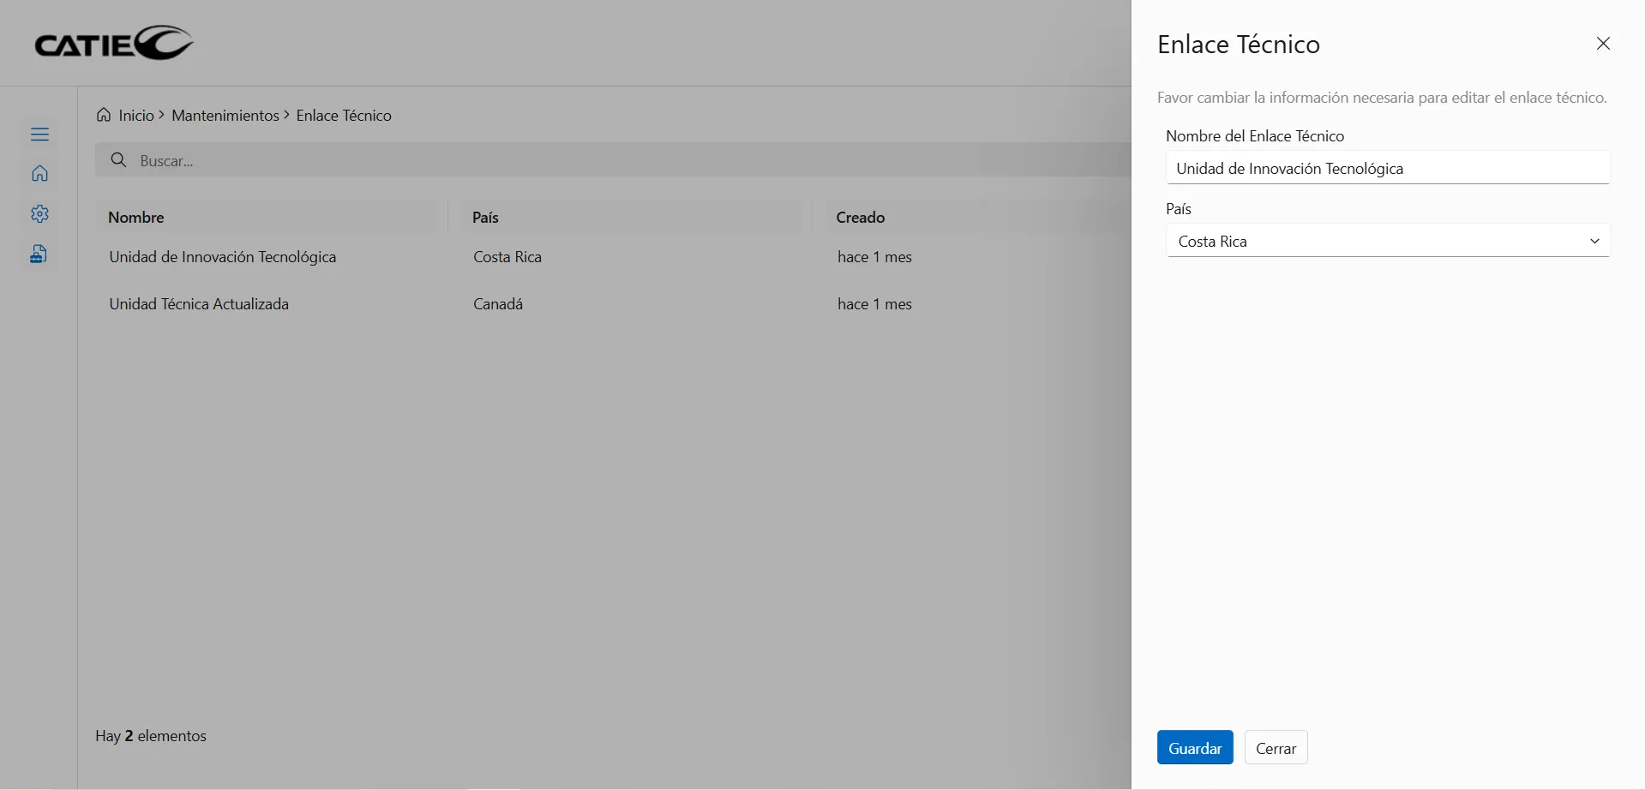The height and width of the screenshot is (790, 1645).
Task: Sort by the País column header
Action: tap(485, 218)
